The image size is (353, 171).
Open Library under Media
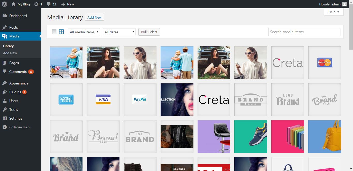pyautogui.click(x=8, y=46)
